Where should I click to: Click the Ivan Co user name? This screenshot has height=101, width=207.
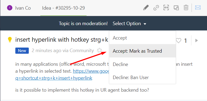click(23, 8)
